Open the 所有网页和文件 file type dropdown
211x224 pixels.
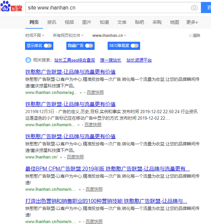tap(68, 36)
